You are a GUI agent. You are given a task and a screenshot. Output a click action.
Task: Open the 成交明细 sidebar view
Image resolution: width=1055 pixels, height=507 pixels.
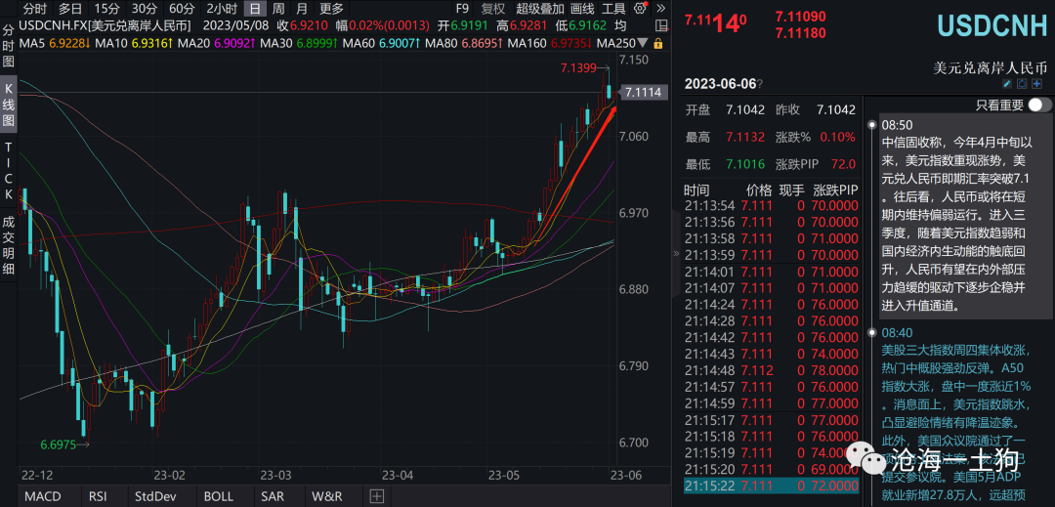point(9,245)
